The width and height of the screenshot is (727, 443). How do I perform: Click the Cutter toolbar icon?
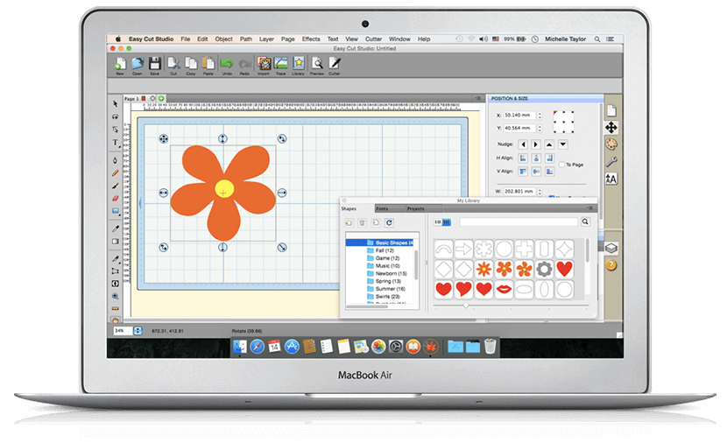coord(335,65)
